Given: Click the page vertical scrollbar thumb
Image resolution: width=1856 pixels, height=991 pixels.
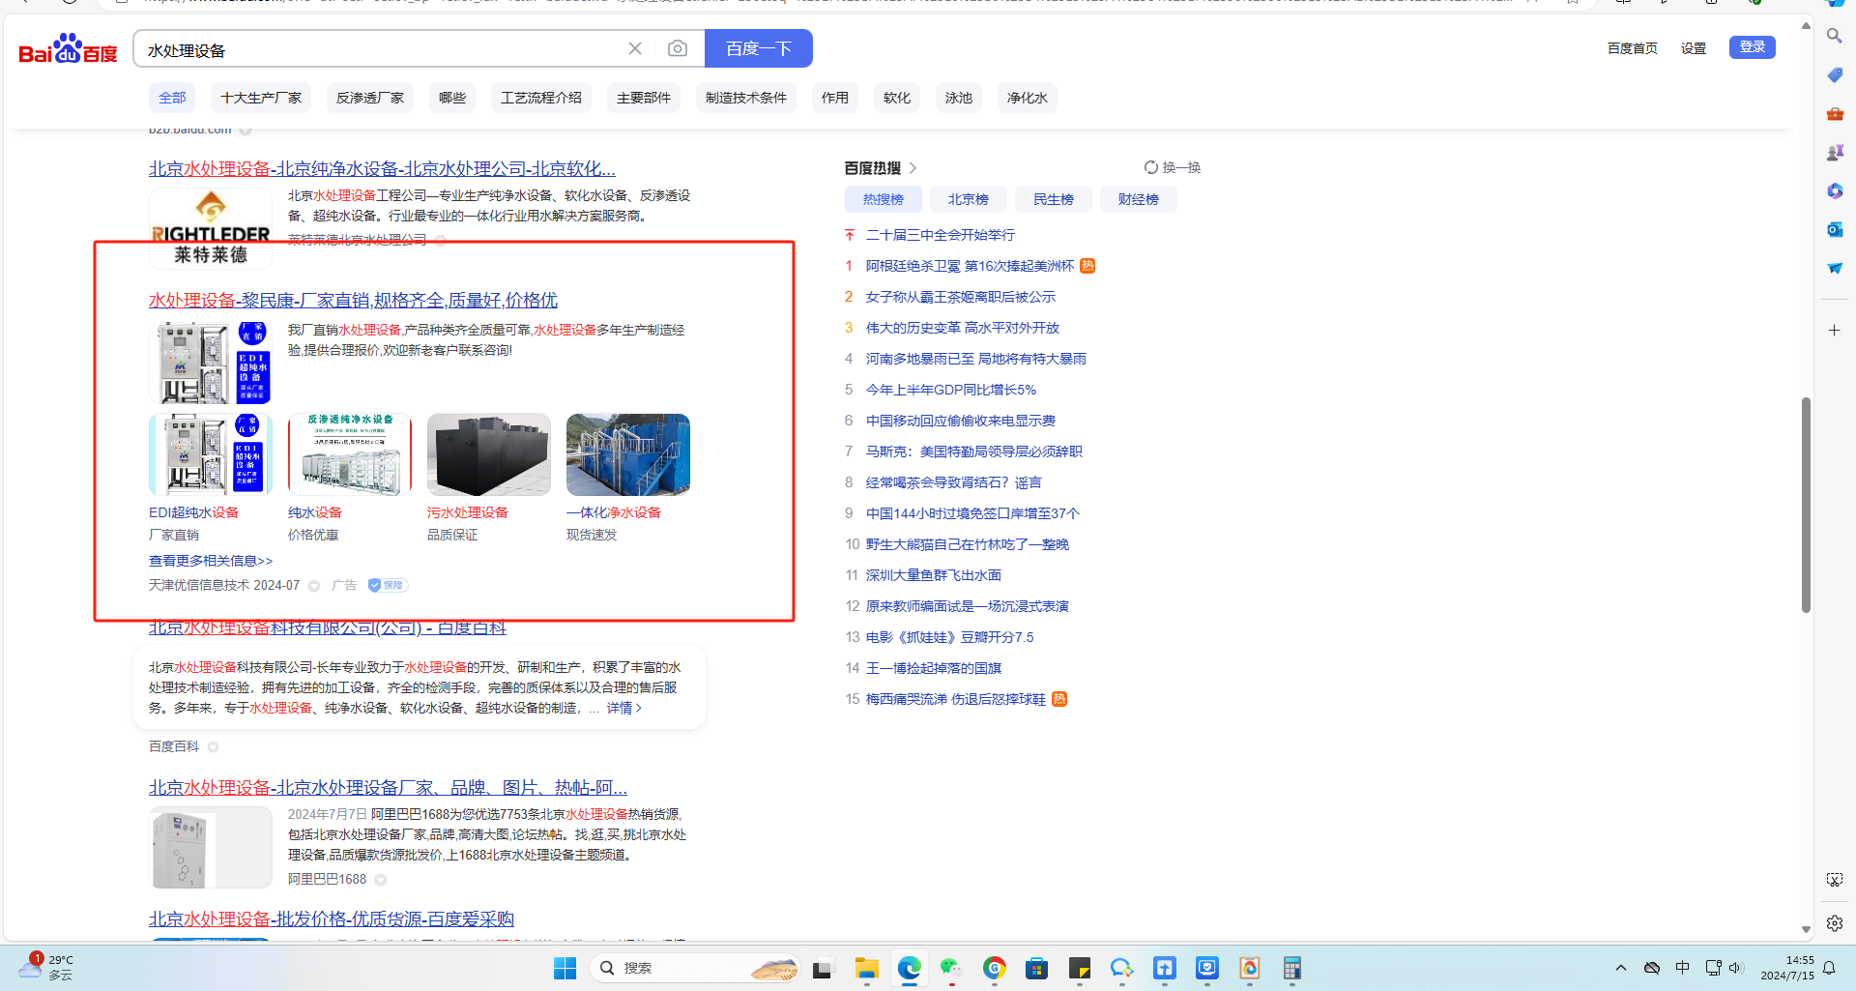Looking at the screenshot, I should coord(1806,505).
